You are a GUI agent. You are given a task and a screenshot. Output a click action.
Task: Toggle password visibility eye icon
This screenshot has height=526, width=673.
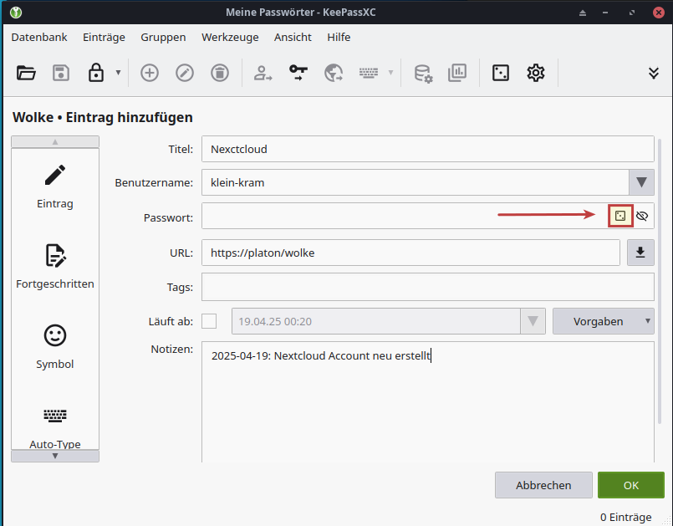642,216
